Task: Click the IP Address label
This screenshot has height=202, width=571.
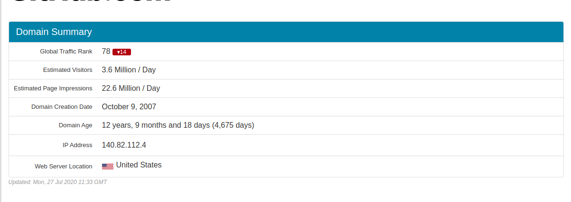Action: point(77,145)
